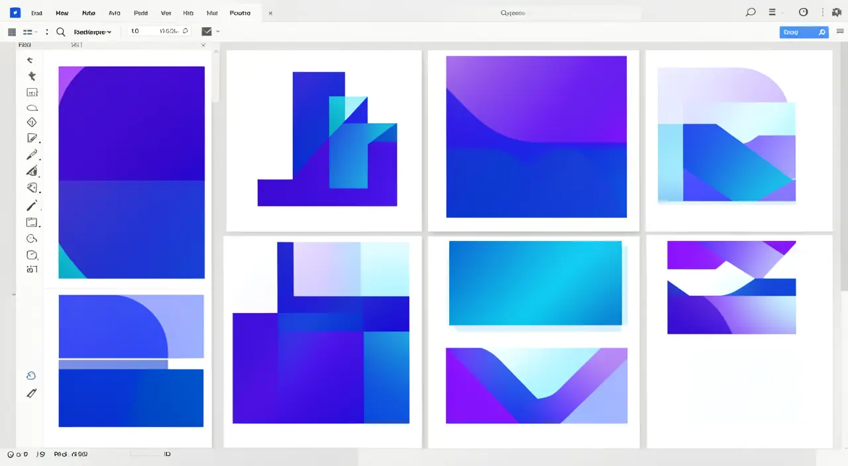Close the 'Pootto' tab
848x466 pixels.
271,13
